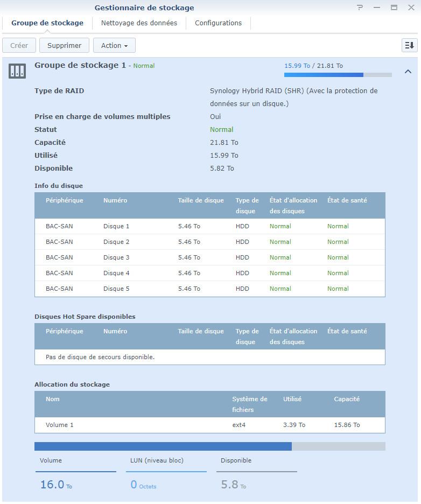Select the Disque 3 row
The width and height of the screenshot is (421, 504).
point(209,257)
